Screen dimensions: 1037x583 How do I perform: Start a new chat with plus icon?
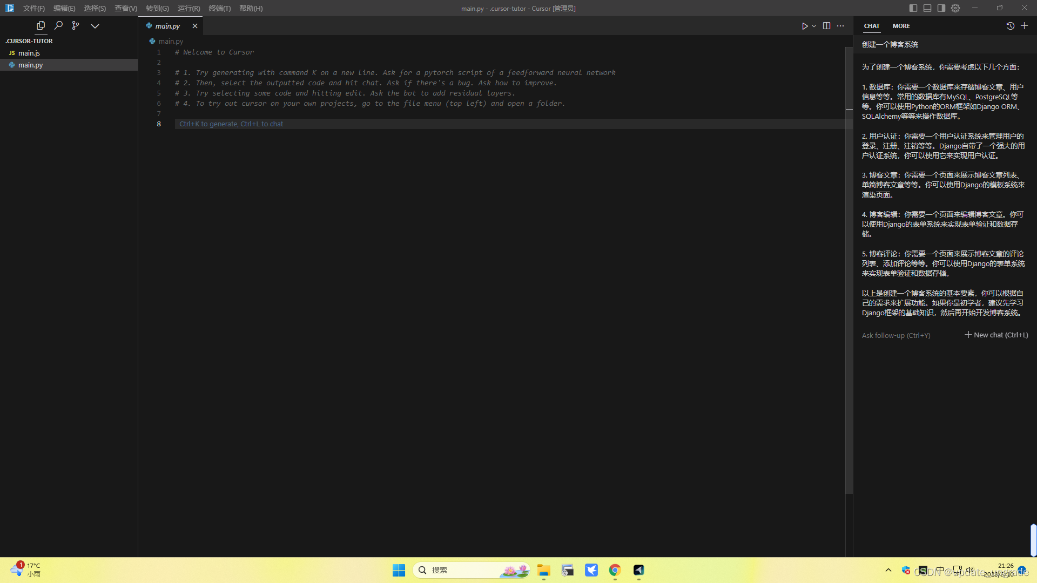pos(1024,26)
